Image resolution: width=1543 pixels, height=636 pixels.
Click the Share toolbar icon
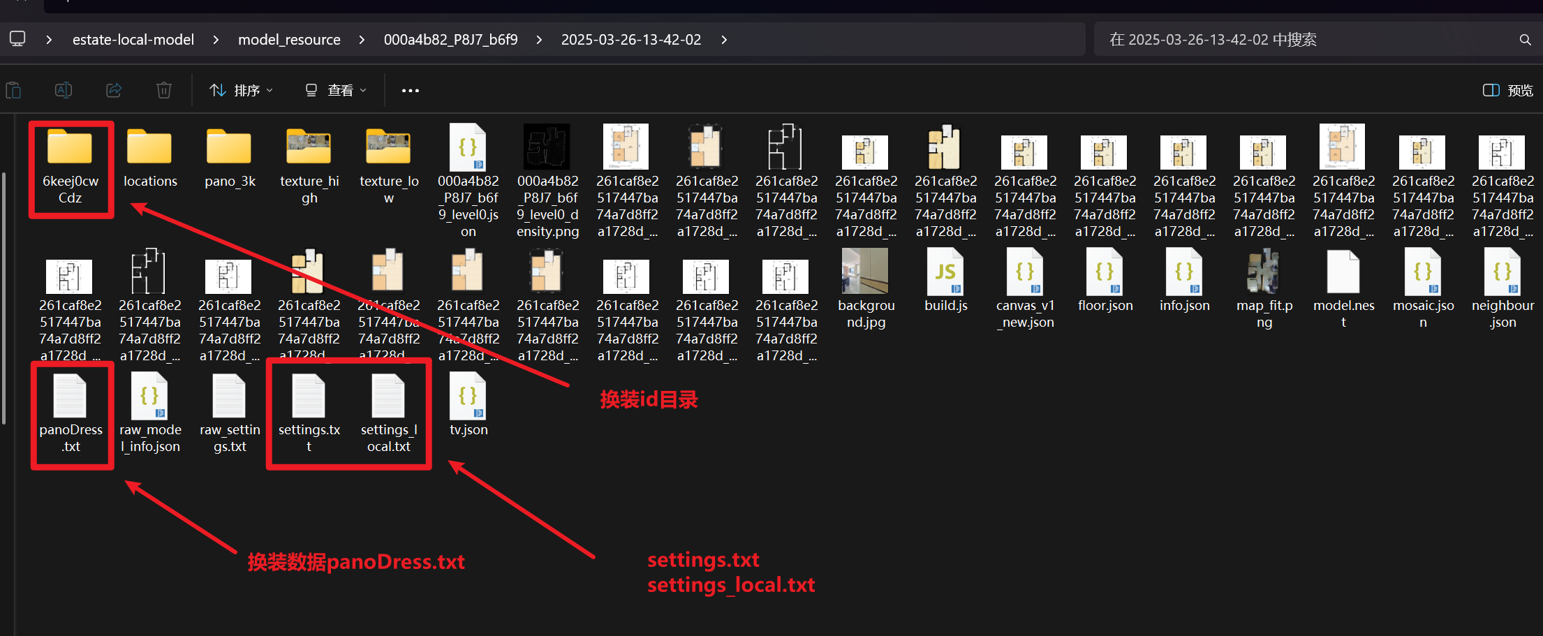[114, 90]
